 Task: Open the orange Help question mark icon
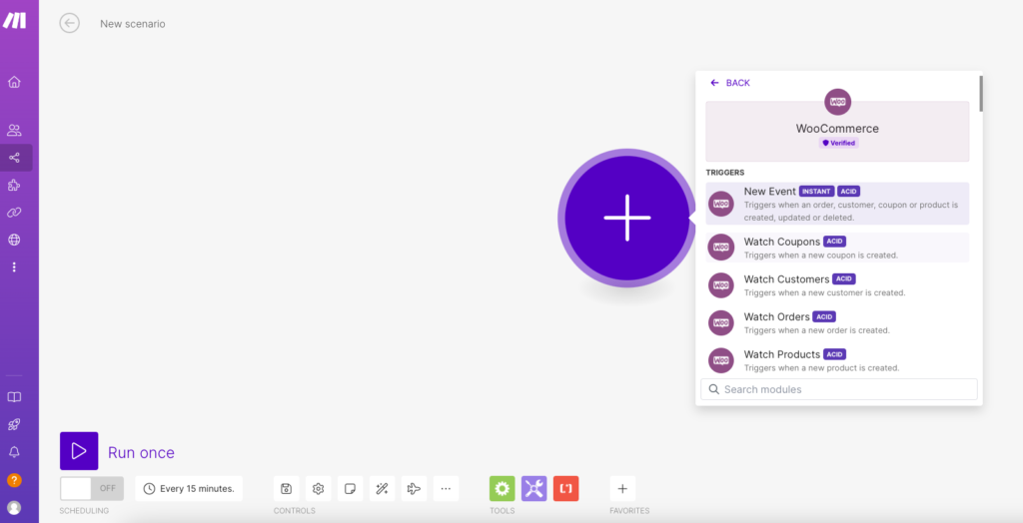tap(14, 480)
